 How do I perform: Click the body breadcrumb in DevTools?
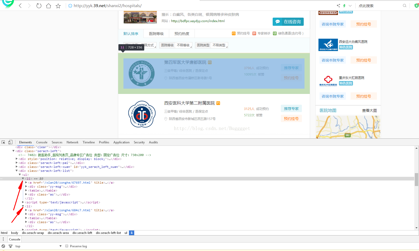(15, 233)
